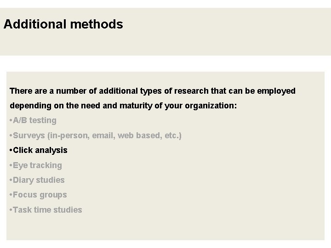Click the "Focus groups" list entry
The height and width of the screenshot is (248, 331).
point(38,195)
